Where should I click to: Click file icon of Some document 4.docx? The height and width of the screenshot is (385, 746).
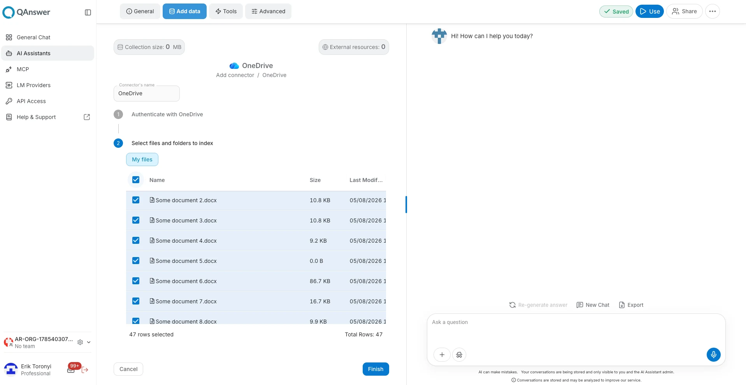[x=152, y=240]
